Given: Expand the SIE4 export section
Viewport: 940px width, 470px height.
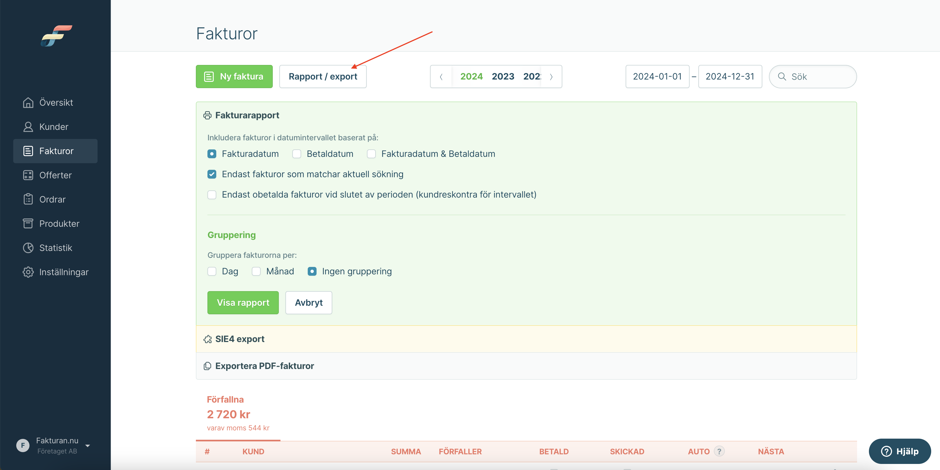Looking at the screenshot, I should (x=240, y=339).
